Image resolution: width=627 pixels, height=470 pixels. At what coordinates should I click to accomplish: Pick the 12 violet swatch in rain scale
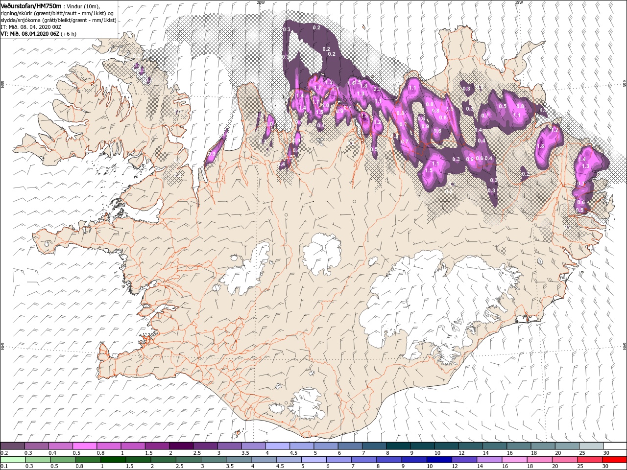[x=464, y=460]
